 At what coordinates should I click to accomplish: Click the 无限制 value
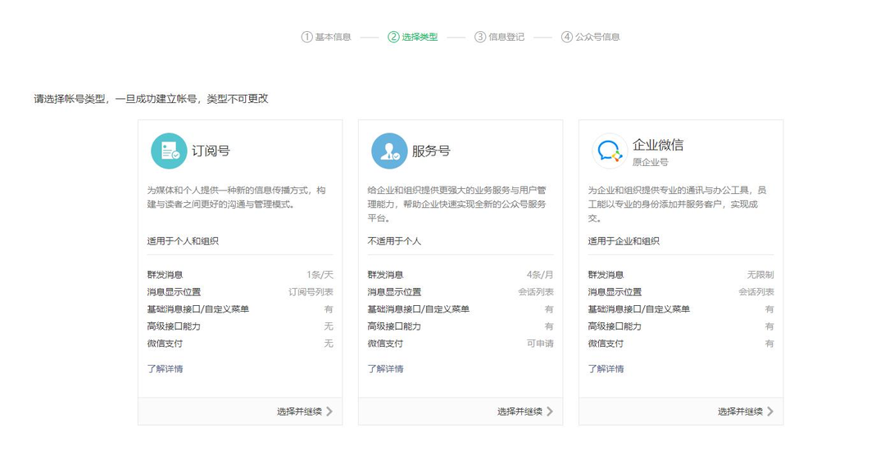[760, 275]
